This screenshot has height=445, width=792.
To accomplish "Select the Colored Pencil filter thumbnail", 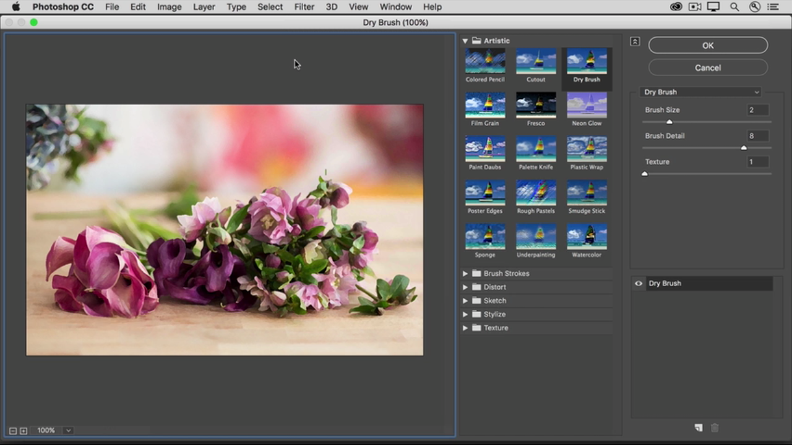I will pos(485,62).
